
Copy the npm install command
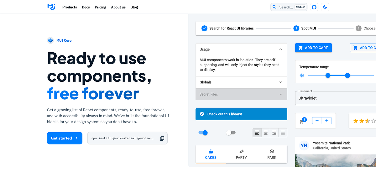162,138
